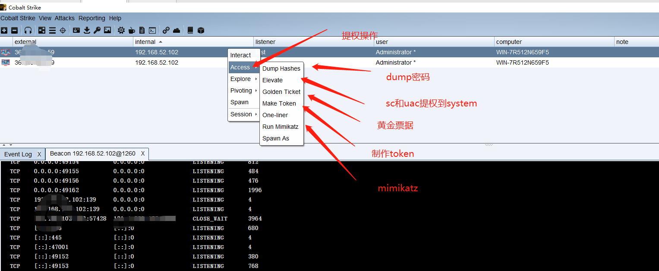Click the book help icon
The width and height of the screenshot is (659, 271).
(190, 30)
